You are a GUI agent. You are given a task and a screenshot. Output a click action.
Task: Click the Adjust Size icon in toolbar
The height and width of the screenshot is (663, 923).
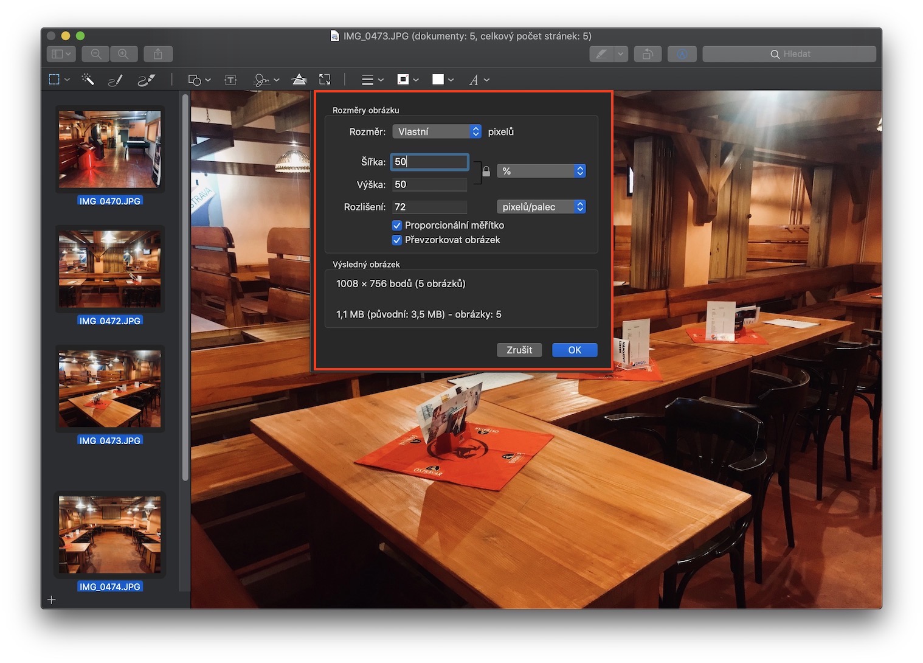(x=325, y=80)
